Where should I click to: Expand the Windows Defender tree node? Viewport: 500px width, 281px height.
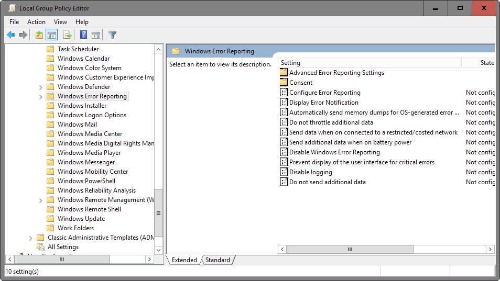coord(40,87)
